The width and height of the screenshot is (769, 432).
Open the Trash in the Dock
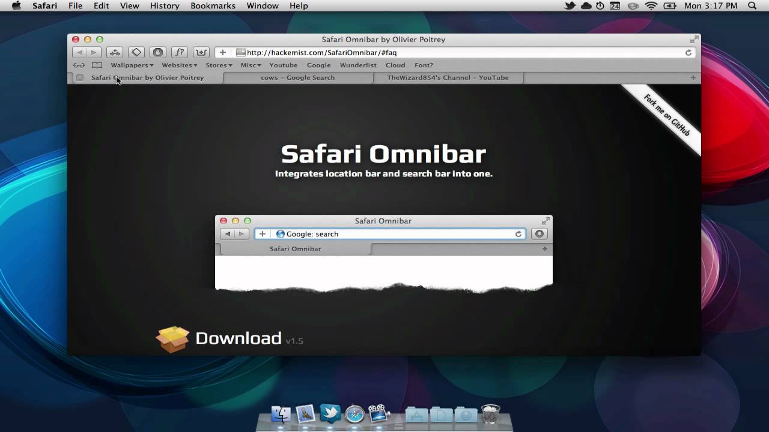[491, 413]
